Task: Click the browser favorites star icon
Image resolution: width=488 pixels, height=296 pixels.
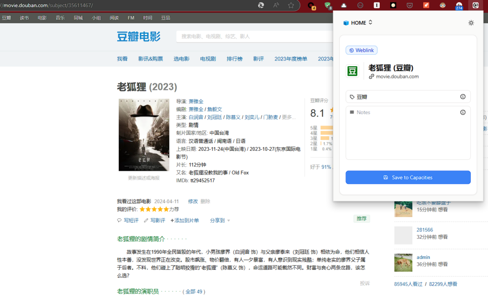Action: (291, 6)
